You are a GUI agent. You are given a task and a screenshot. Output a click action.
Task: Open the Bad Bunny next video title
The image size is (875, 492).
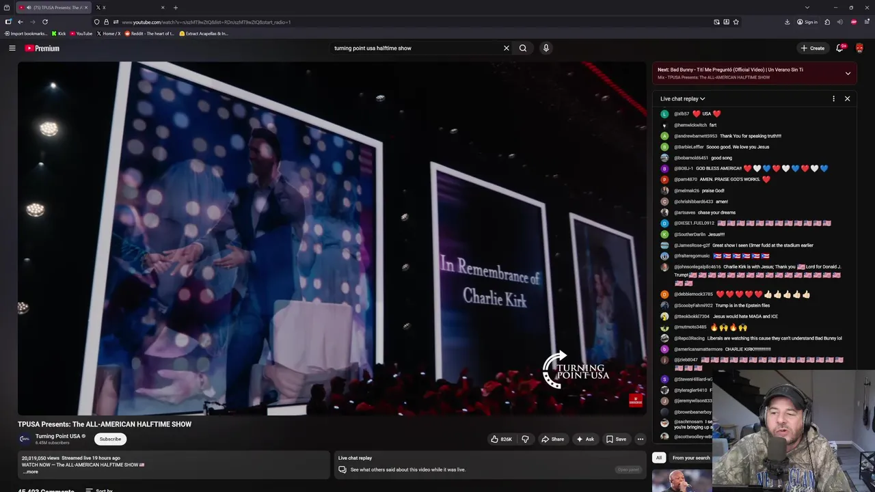pyautogui.click(x=730, y=70)
